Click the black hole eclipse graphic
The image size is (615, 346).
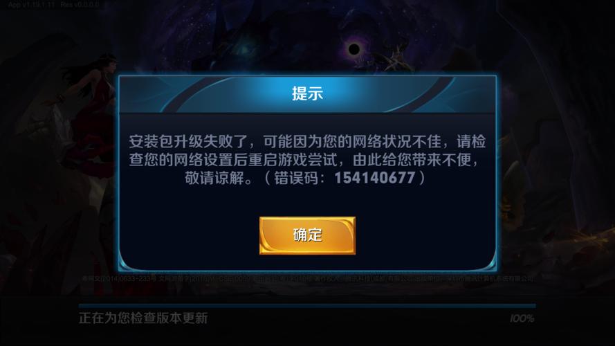pyautogui.click(x=354, y=49)
